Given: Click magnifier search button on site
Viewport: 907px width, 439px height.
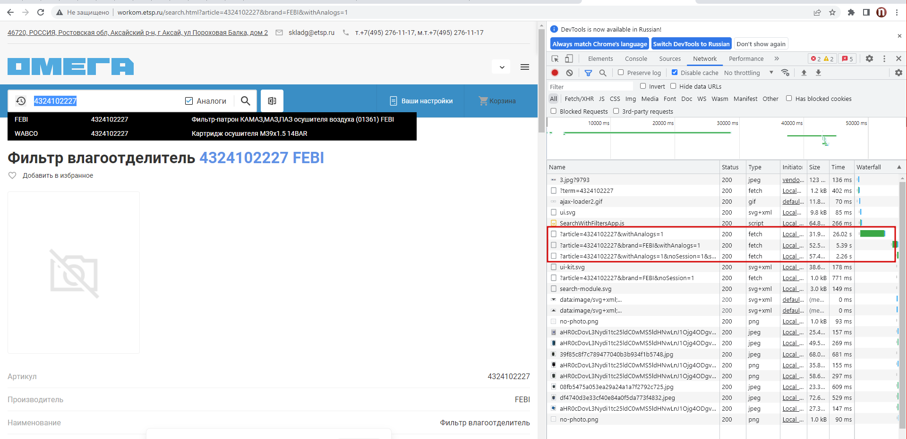Looking at the screenshot, I should [246, 101].
